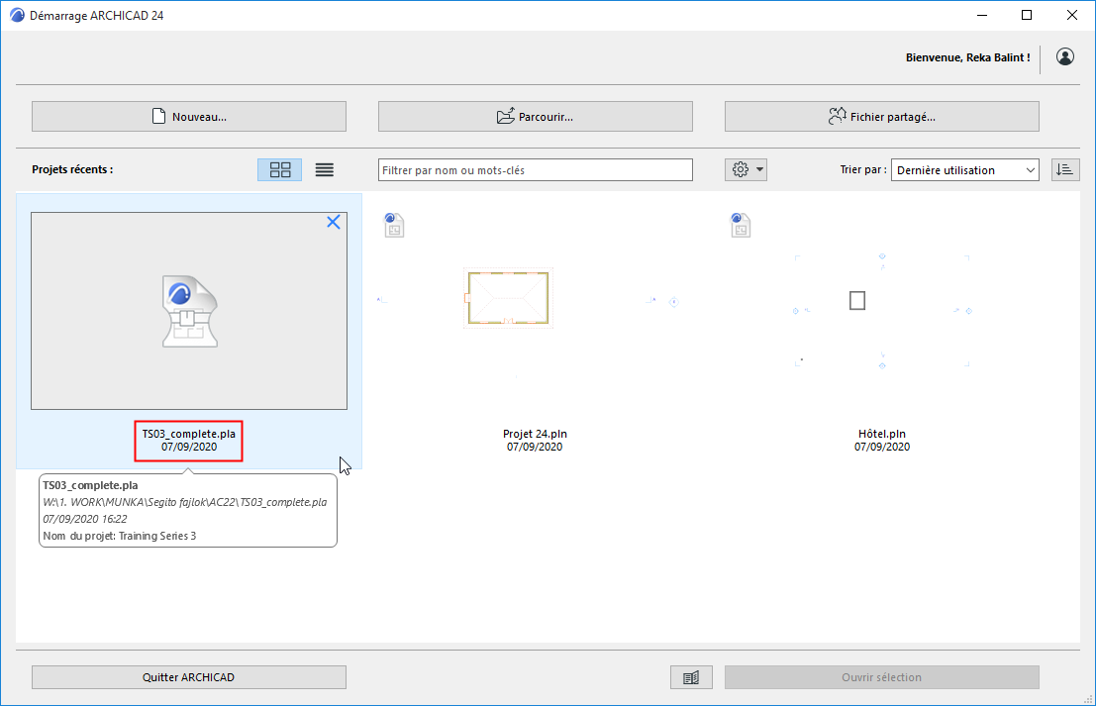Image resolution: width=1096 pixels, height=706 pixels.
Task: Click the Fichier partagé... button
Action: coord(882,117)
